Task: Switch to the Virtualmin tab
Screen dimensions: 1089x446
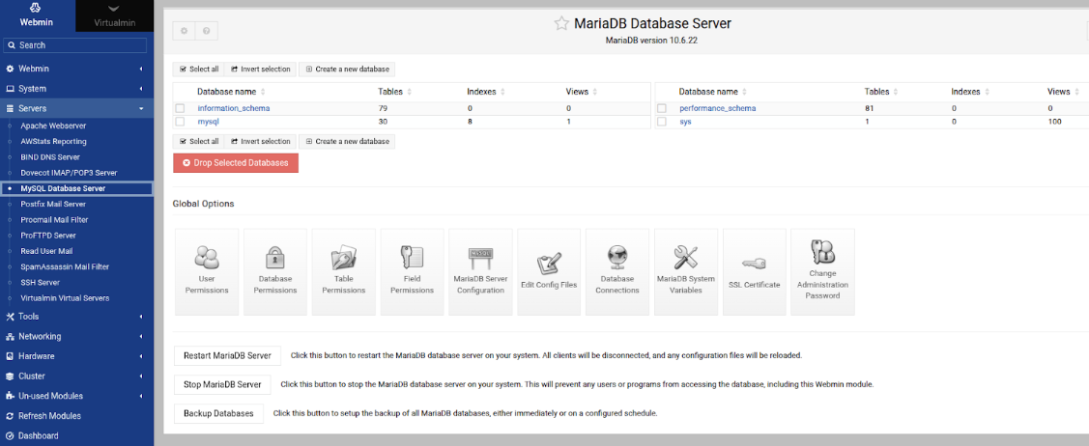Action: (115, 16)
